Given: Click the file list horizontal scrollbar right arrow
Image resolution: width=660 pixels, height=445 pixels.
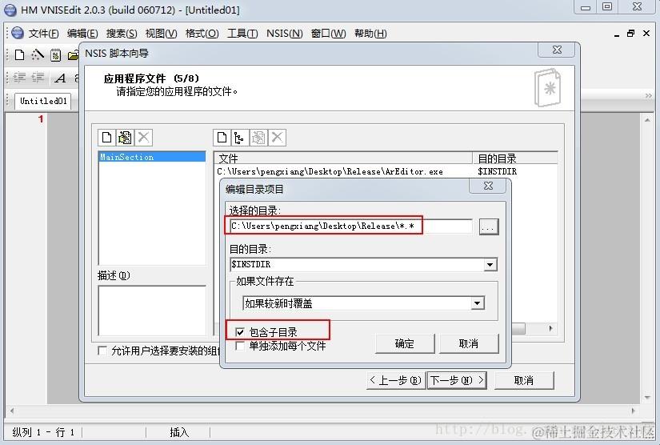Looking at the screenshot, I should [550, 328].
